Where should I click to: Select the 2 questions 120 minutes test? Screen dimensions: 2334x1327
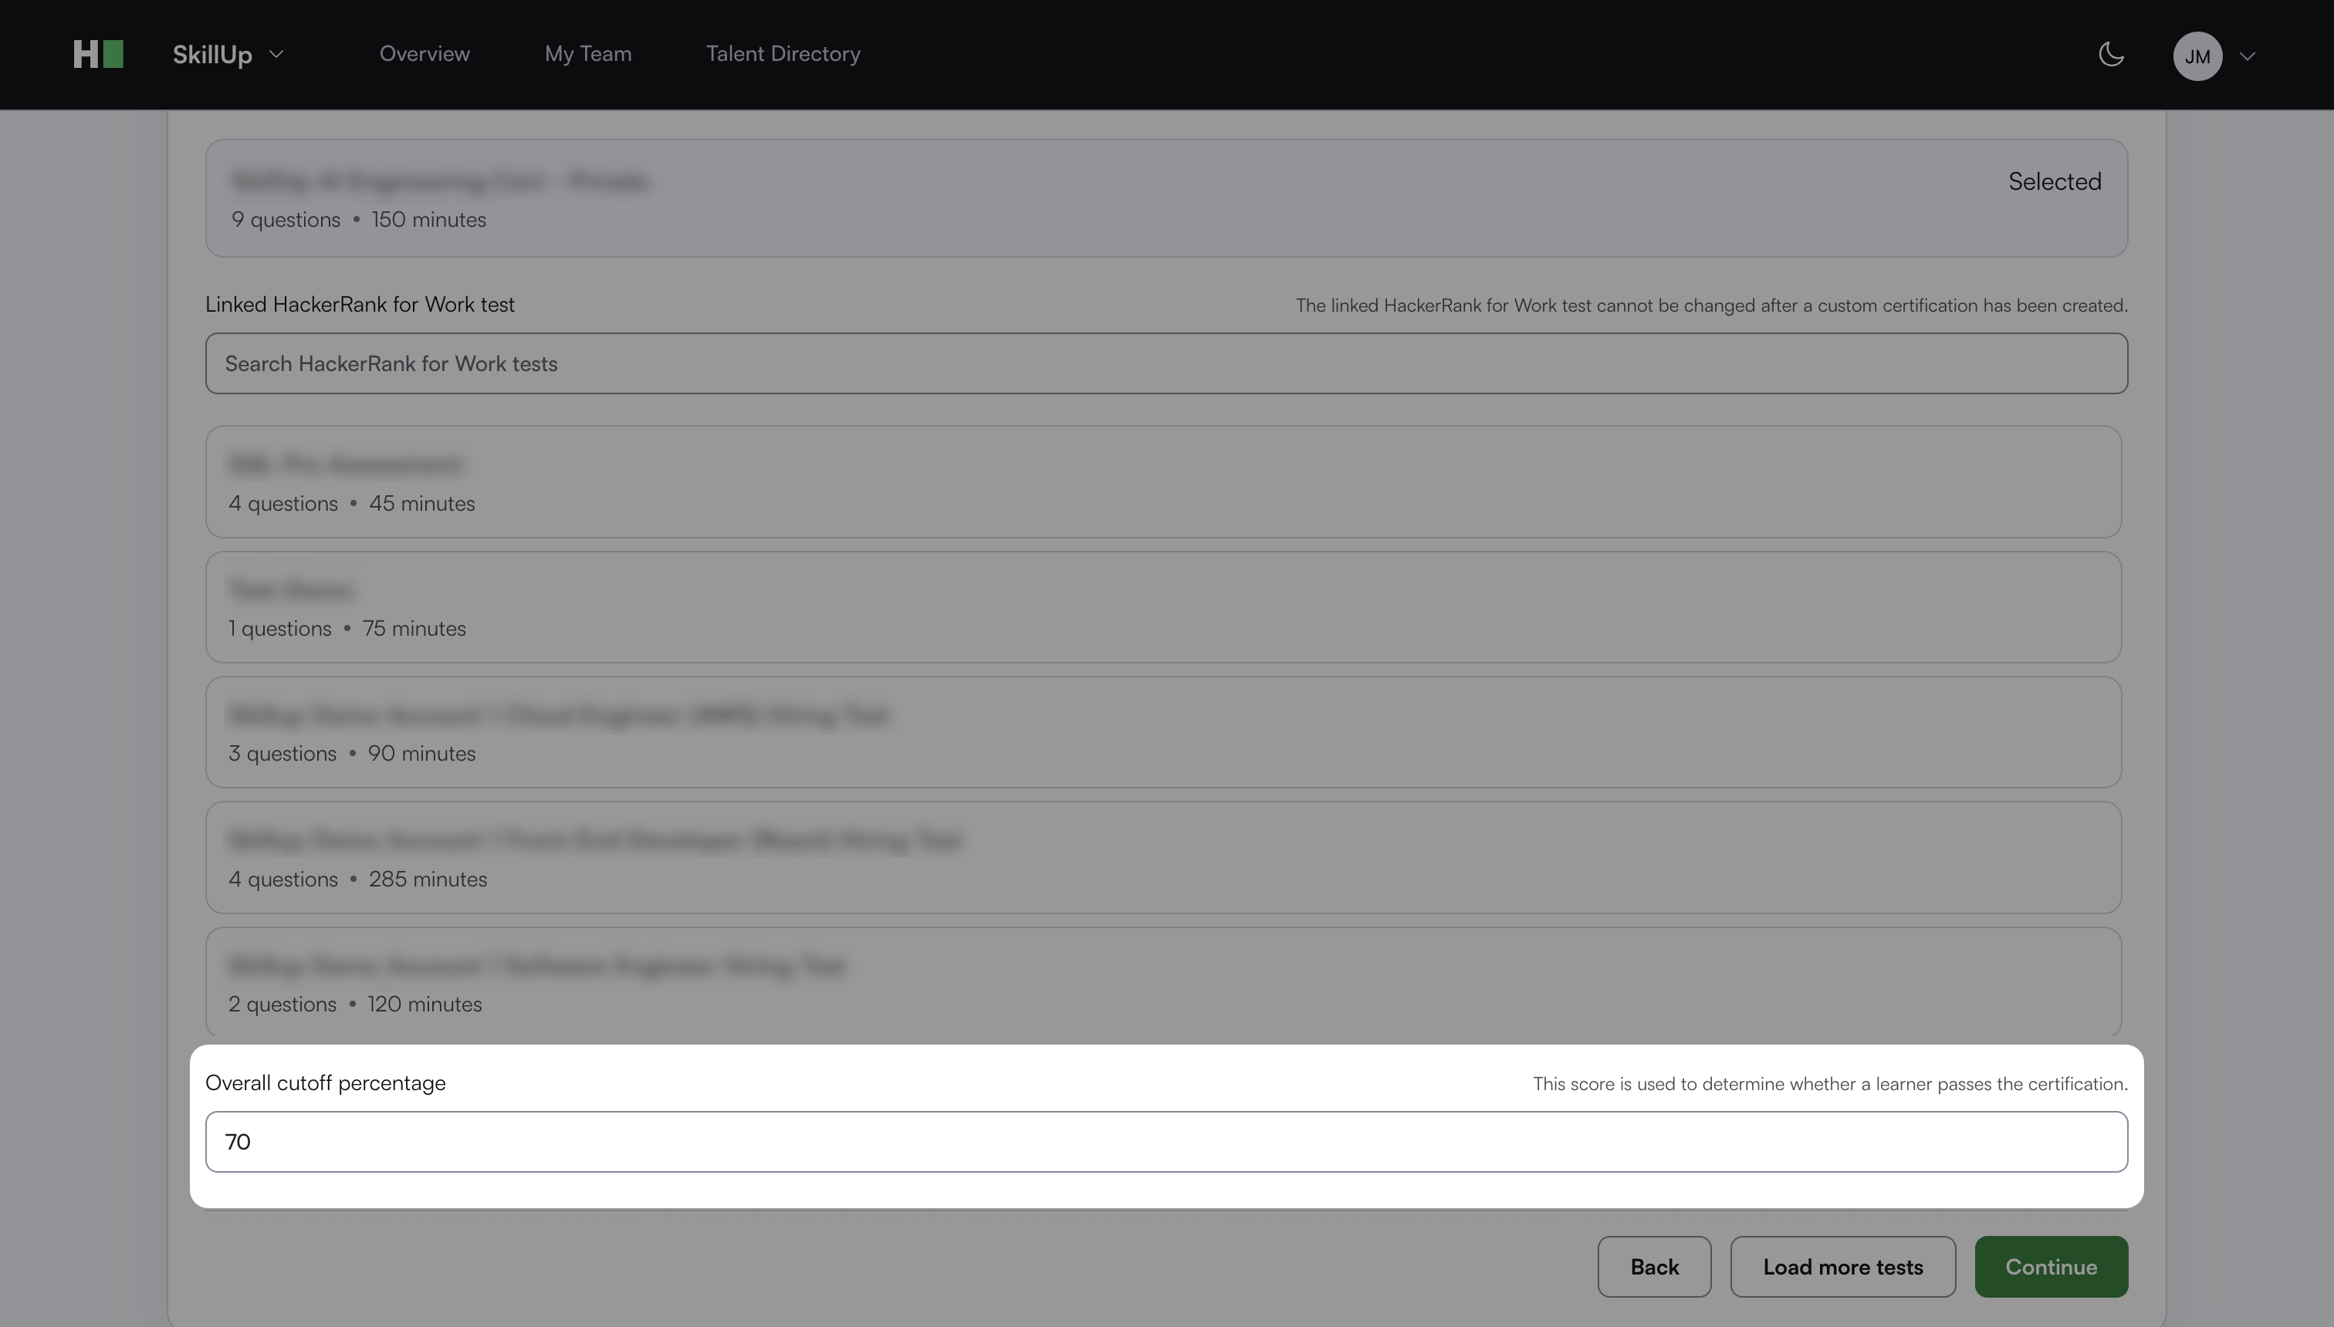tap(1162, 982)
